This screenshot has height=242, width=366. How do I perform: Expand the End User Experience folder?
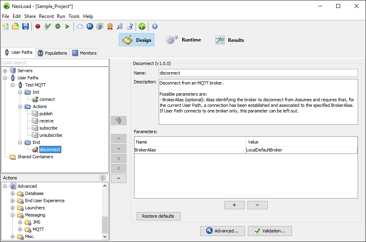(13, 201)
